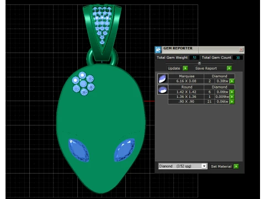Image resolution: width=265 pixels, height=199 pixels.
Task: Click green arrow for 0.38tw marquise row
Action: (x=232, y=81)
